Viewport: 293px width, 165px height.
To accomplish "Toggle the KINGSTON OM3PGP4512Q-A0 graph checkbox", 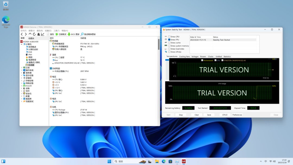I will [x=222, y=60].
